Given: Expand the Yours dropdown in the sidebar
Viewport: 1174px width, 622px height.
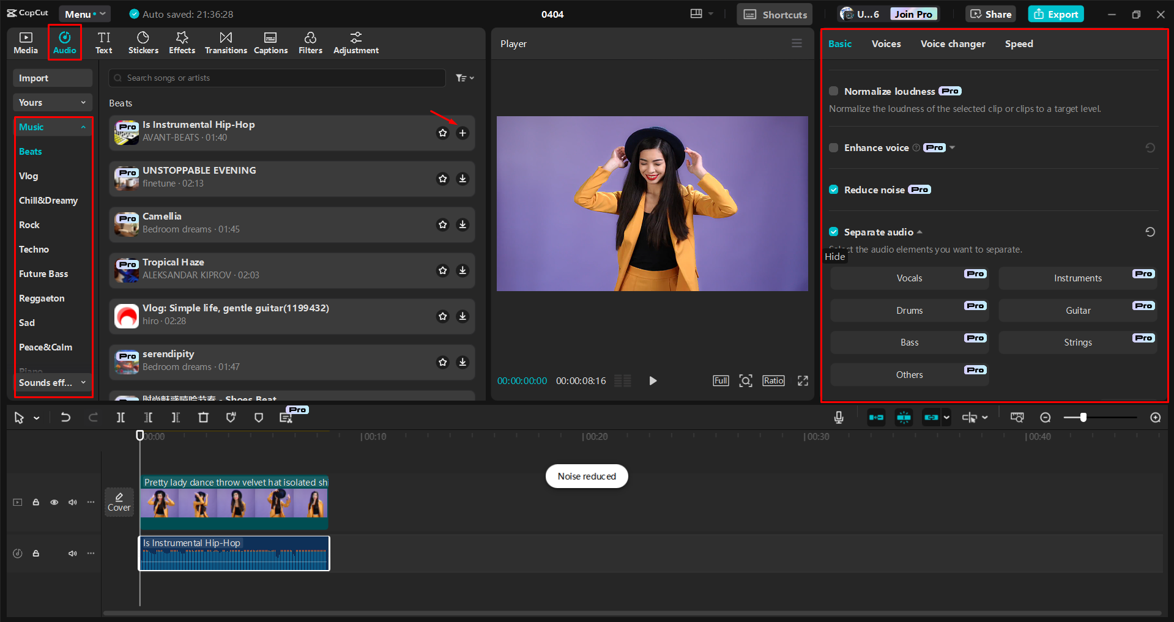Looking at the screenshot, I should pos(52,102).
